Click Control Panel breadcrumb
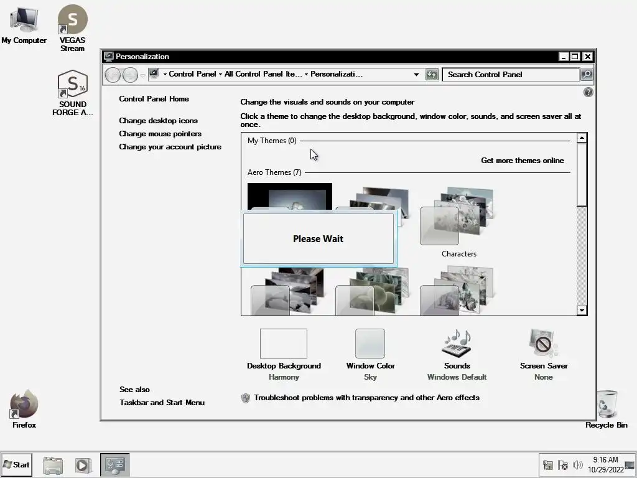637x478 pixels. tap(192, 74)
